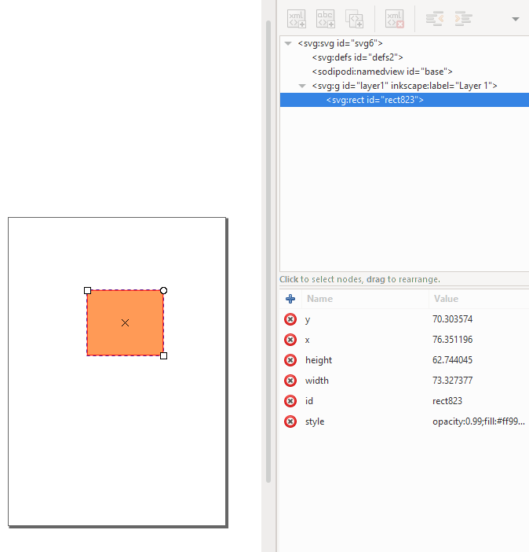Click the width value 73.327377
This screenshot has width=529, height=552.
[452, 381]
